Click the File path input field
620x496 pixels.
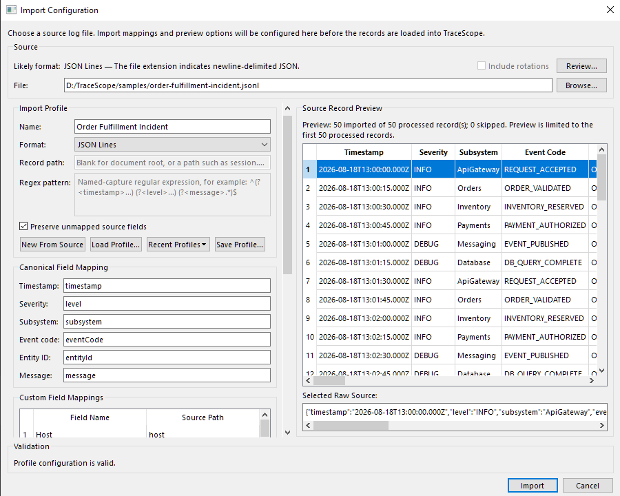click(x=308, y=85)
